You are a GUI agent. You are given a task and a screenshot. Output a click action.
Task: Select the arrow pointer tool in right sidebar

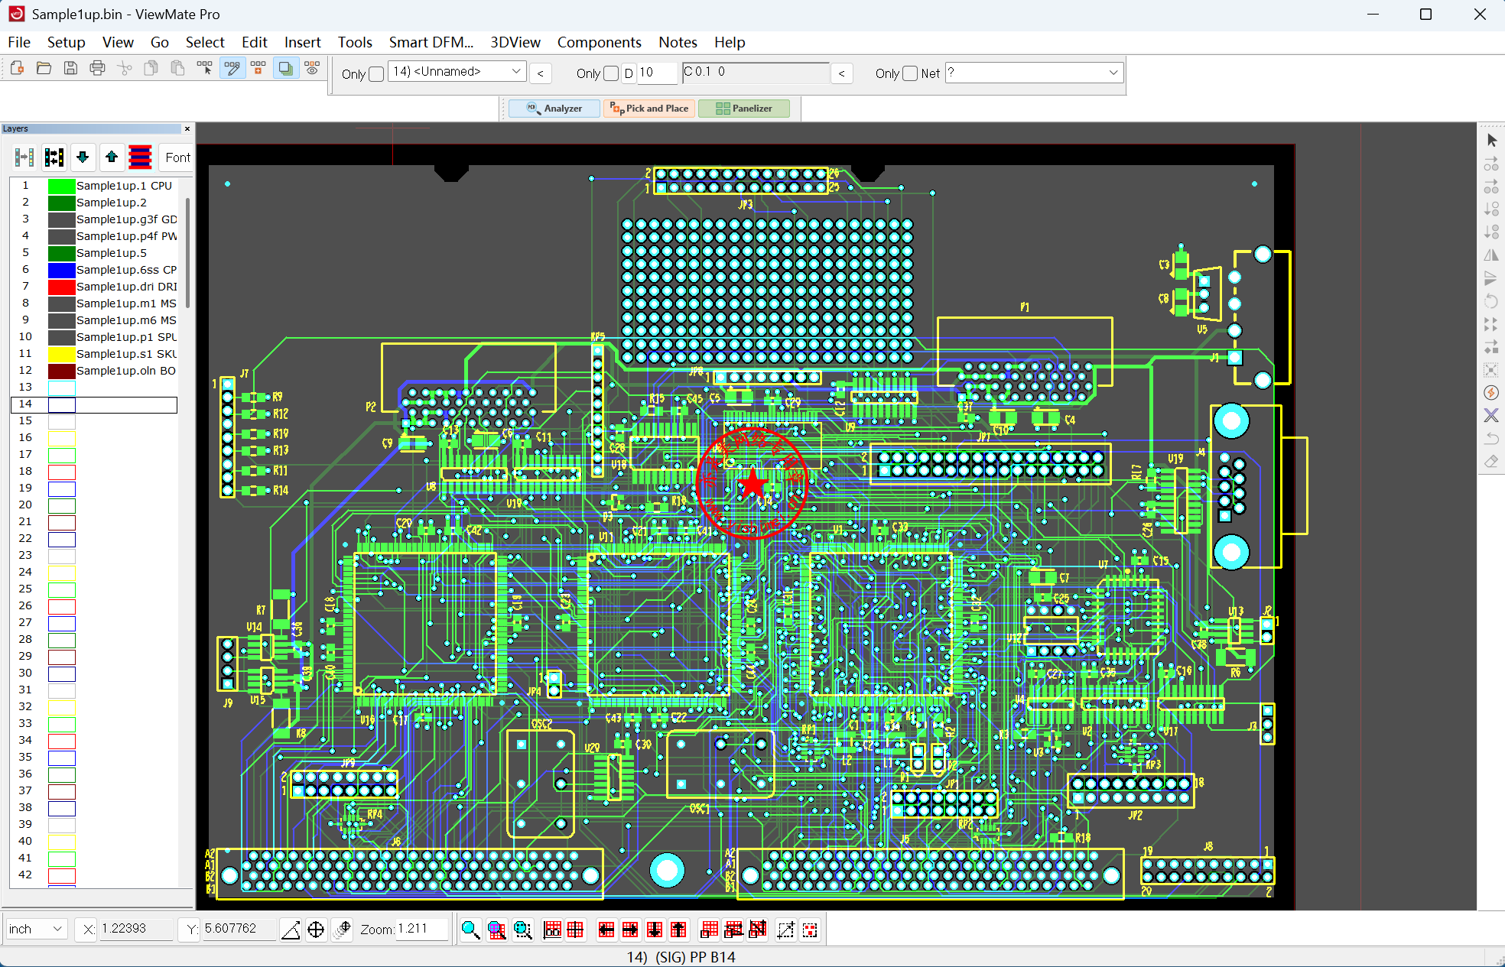[x=1491, y=141]
